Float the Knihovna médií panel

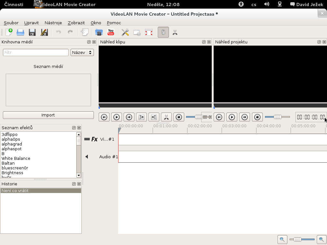89,42
